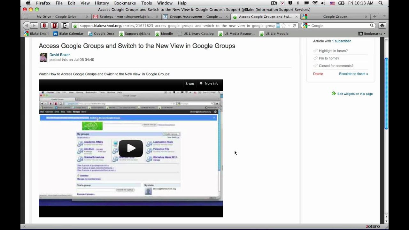409x230 pixels.
Task: Open Moodle bookmark
Action: pyautogui.click(x=164, y=34)
